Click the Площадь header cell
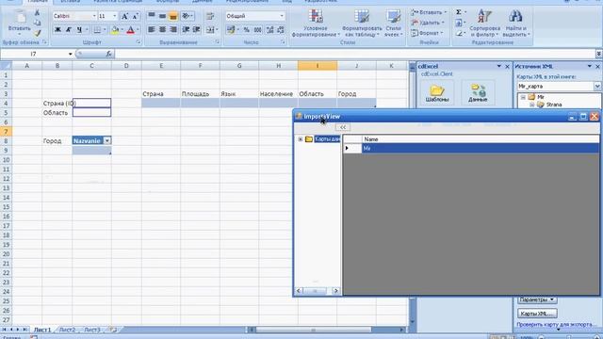Image resolution: width=603 pixels, height=339 pixels. pyautogui.click(x=200, y=94)
